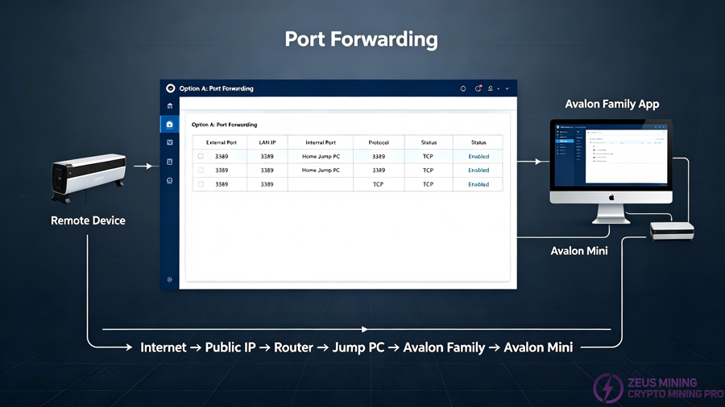Click the Avalon Family App iMac screen
This screenshot has width=725, height=407.
pyautogui.click(x=611, y=155)
